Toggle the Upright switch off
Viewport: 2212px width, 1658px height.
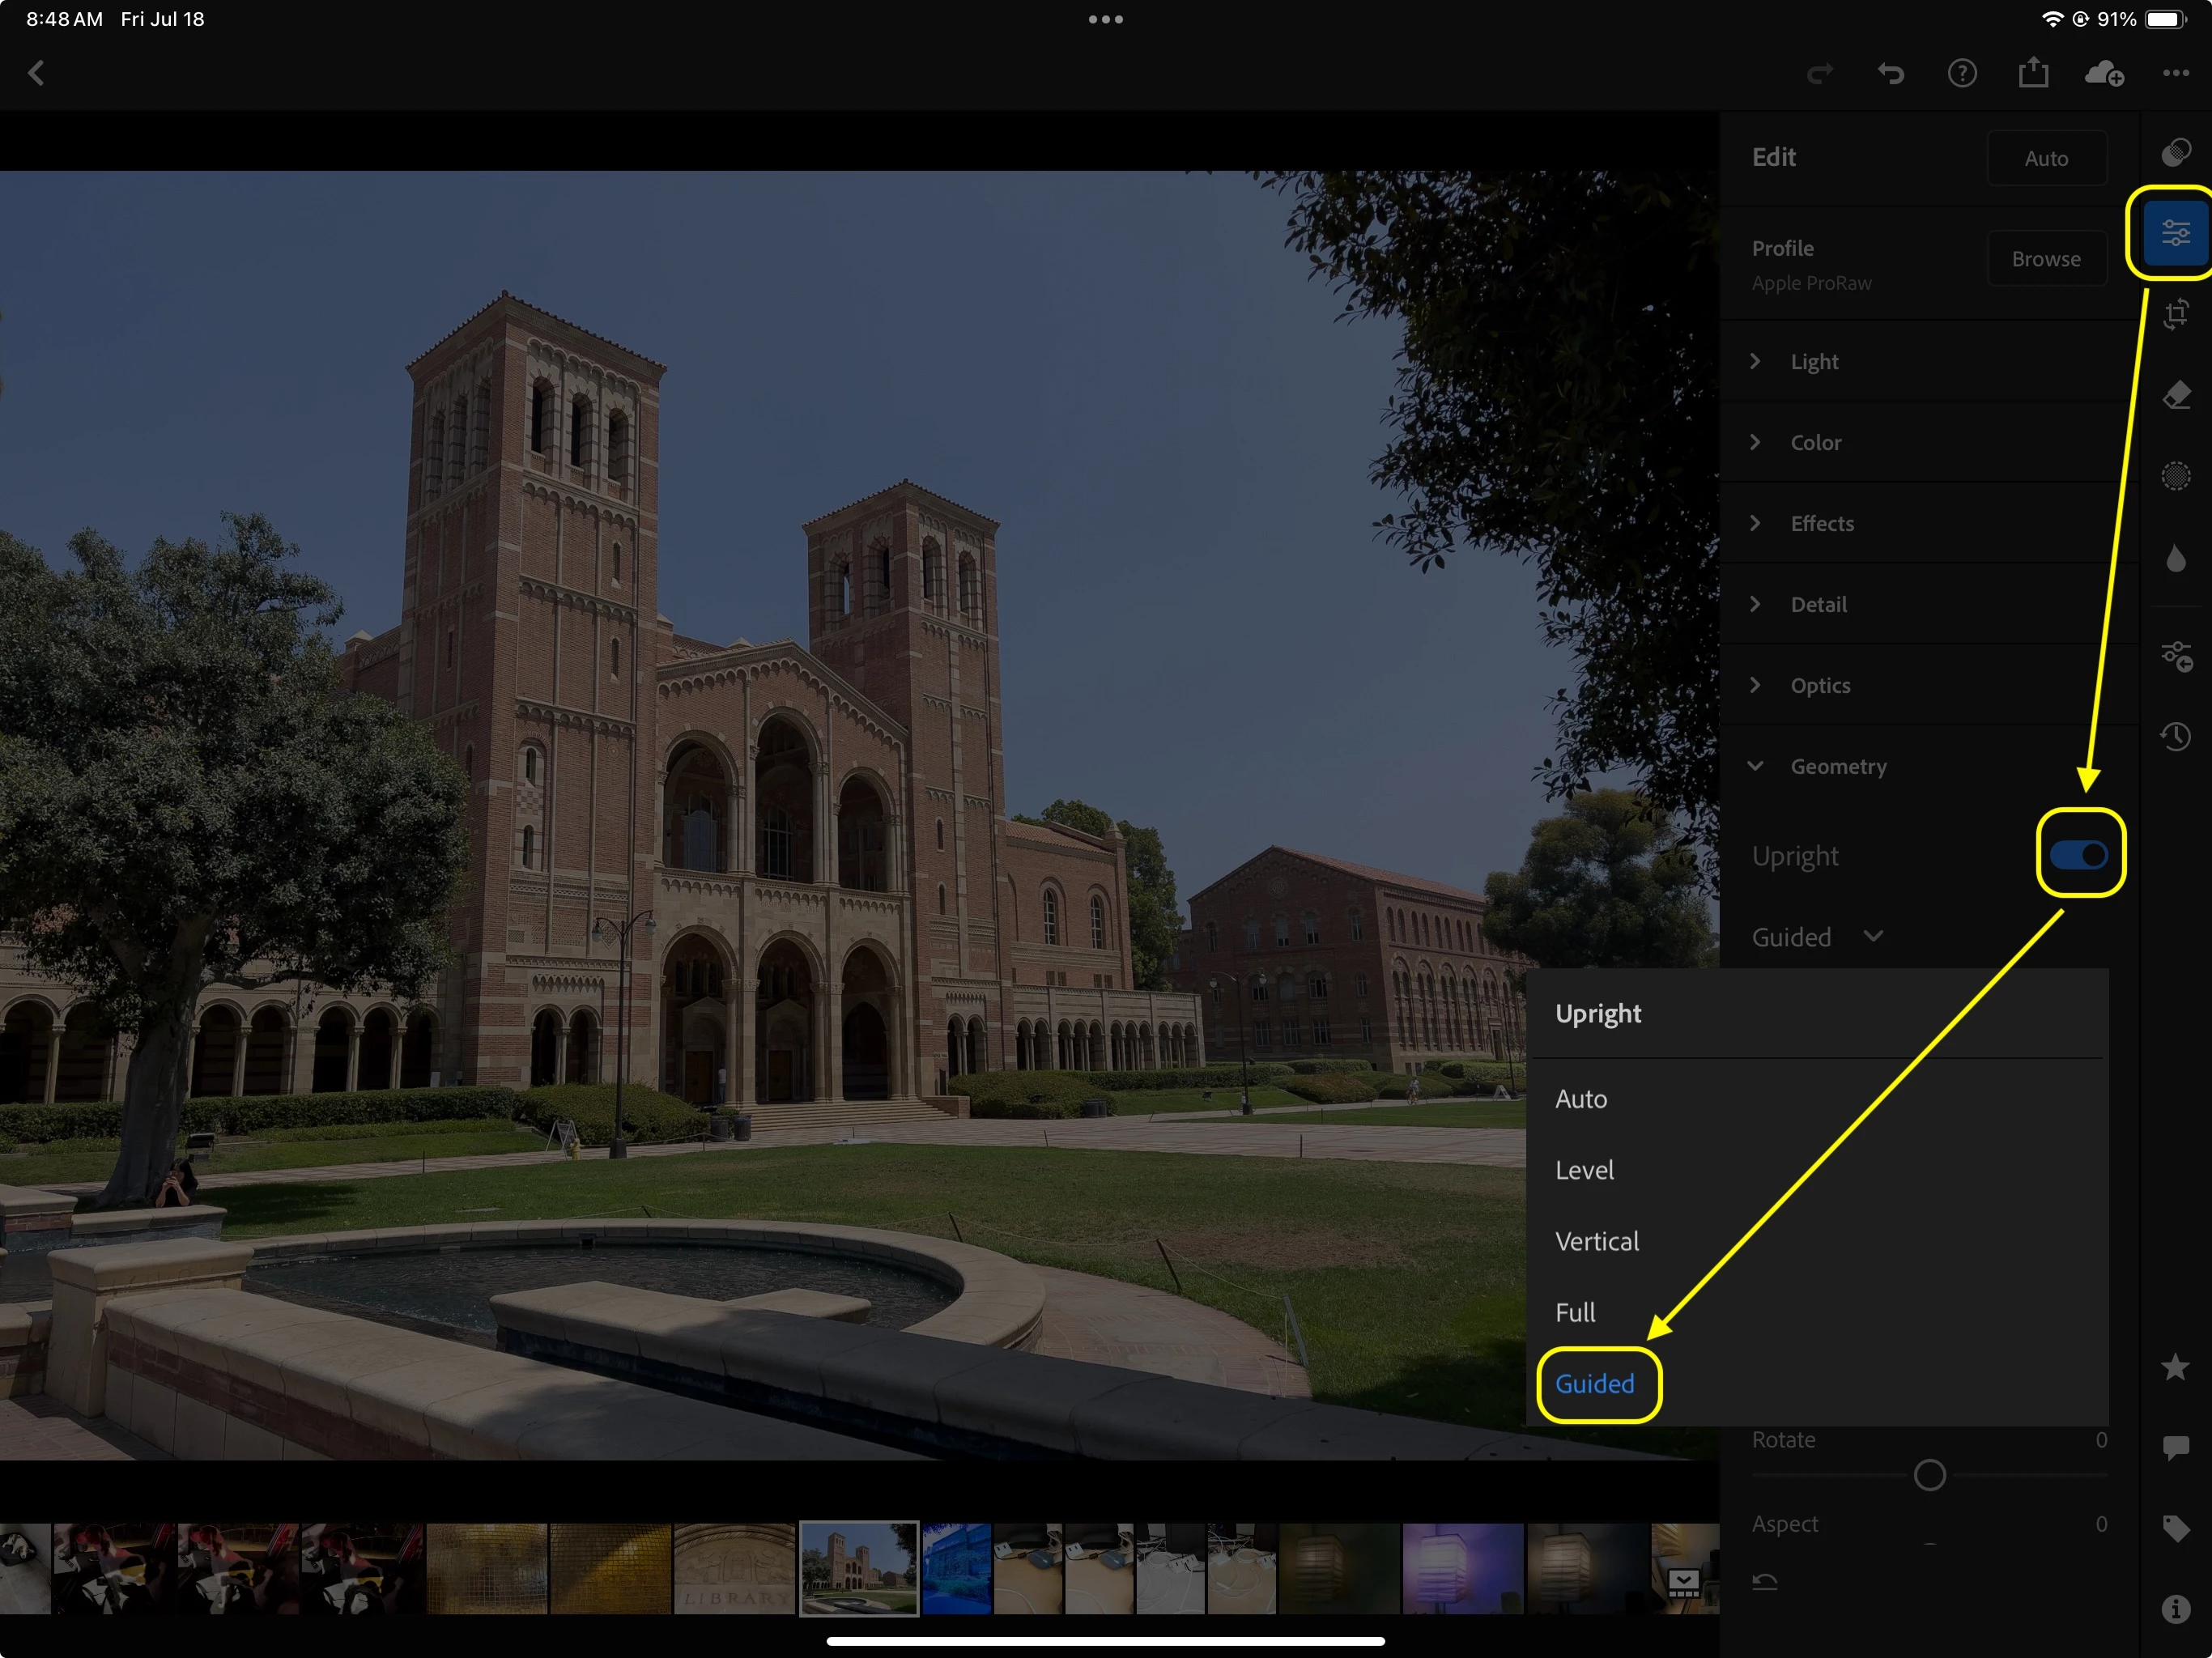click(2079, 855)
